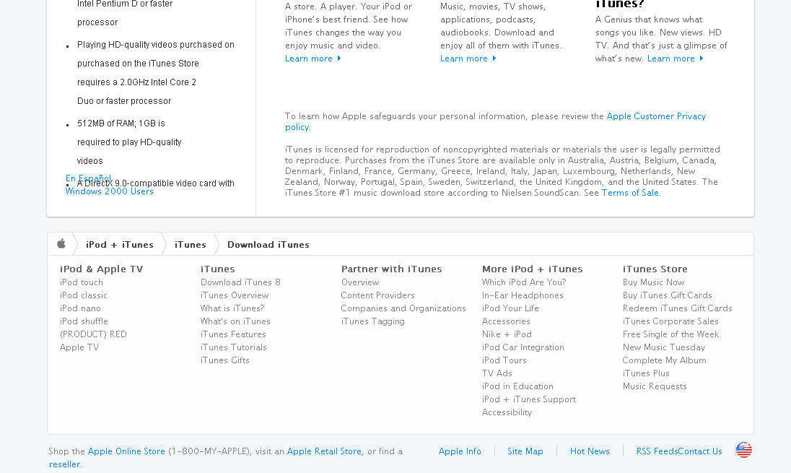This screenshot has width=791, height=473.
Task: Go to Site Map
Action: click(x=525, y=451)
